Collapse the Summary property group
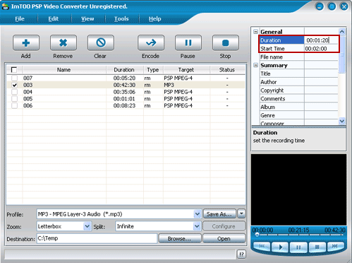Screen dimensions: 352x263 (x=256, y=65)
